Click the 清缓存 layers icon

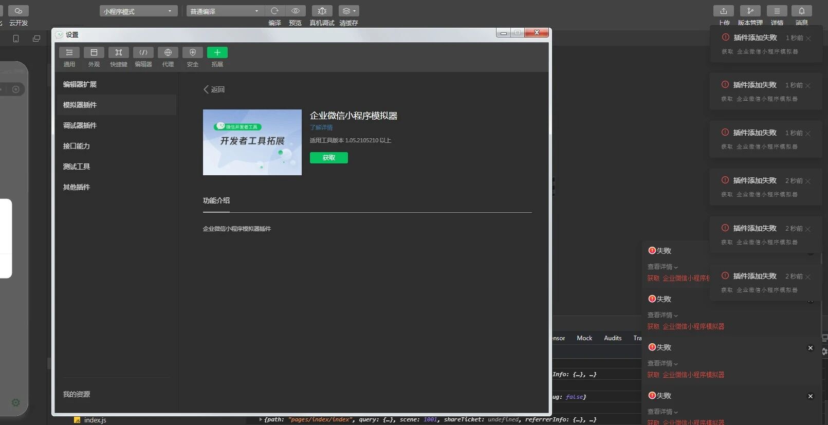coord(349,11)
